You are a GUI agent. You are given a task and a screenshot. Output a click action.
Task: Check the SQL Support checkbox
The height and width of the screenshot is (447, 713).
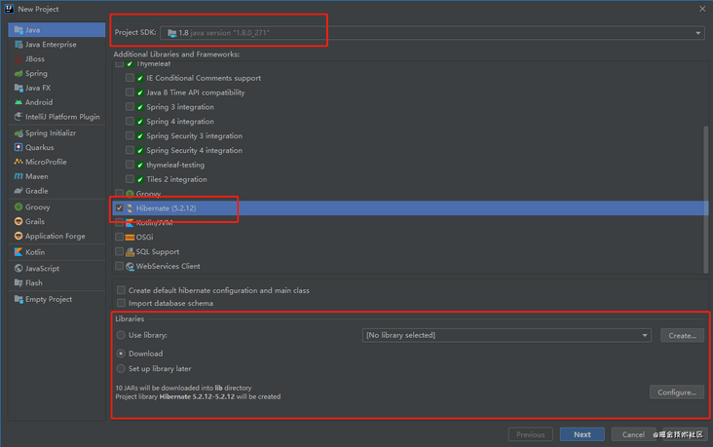[119, 251]
